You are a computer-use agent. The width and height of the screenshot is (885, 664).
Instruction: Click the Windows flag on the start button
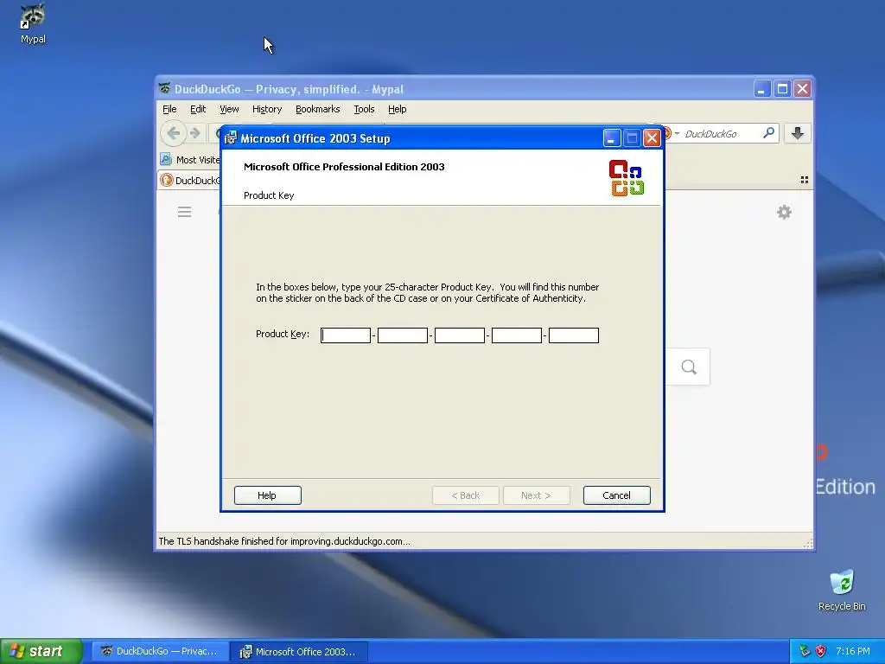[17, 651]
